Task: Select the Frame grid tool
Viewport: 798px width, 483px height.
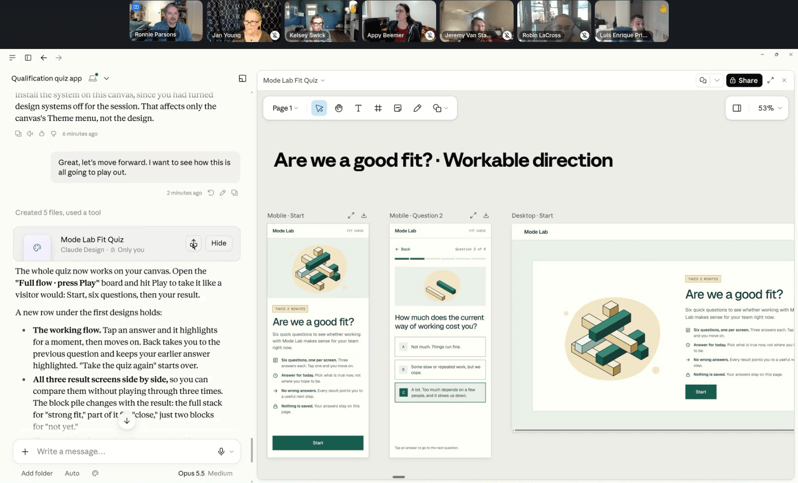Action: [x=378, y=108]
